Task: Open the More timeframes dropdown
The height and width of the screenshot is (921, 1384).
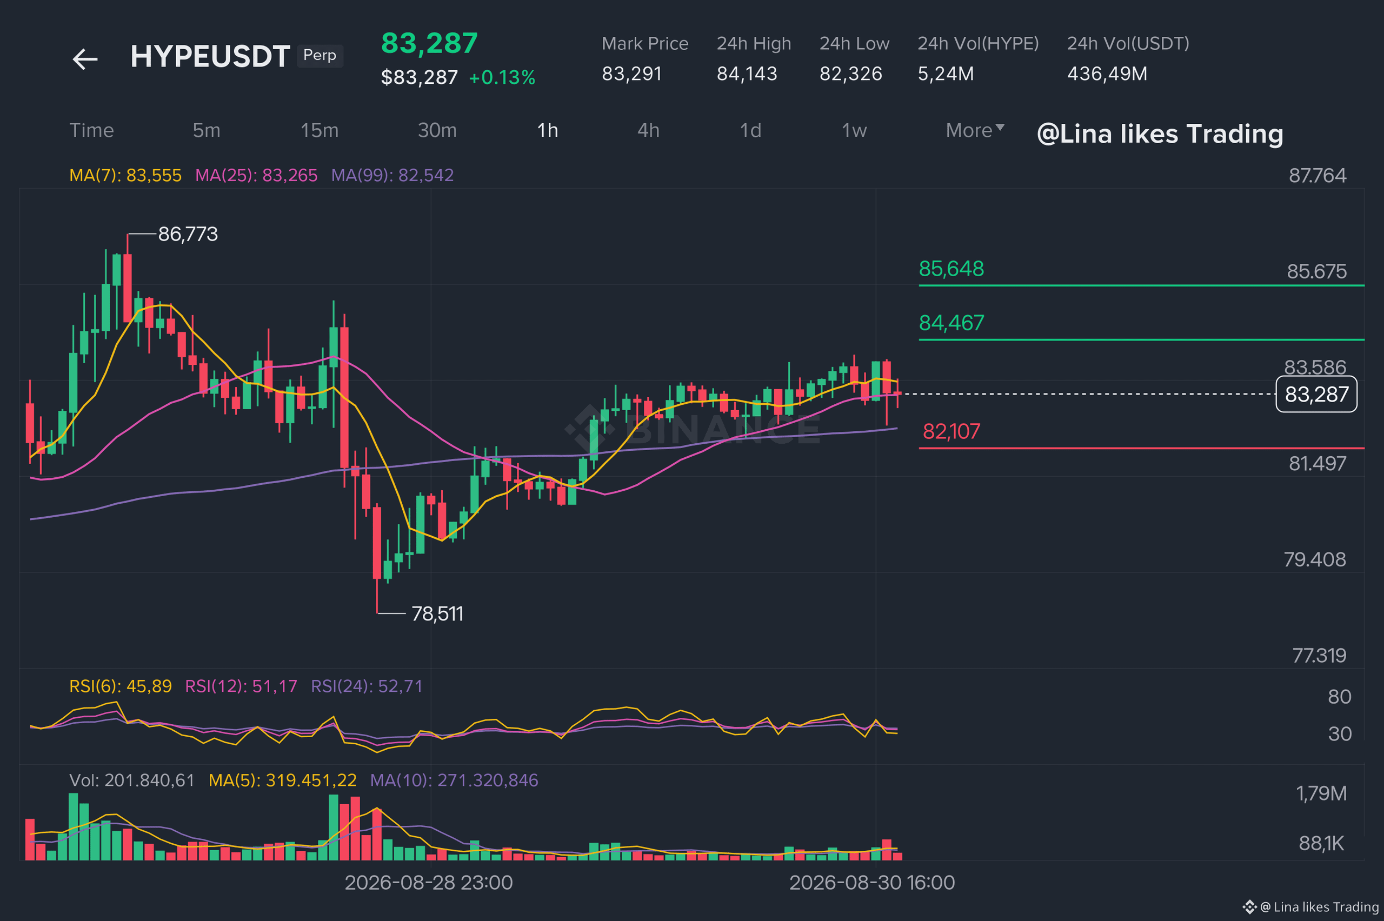Action: pyautogui.click(x=975, y=130)
